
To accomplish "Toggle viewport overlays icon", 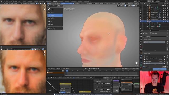I will (125, 6).
